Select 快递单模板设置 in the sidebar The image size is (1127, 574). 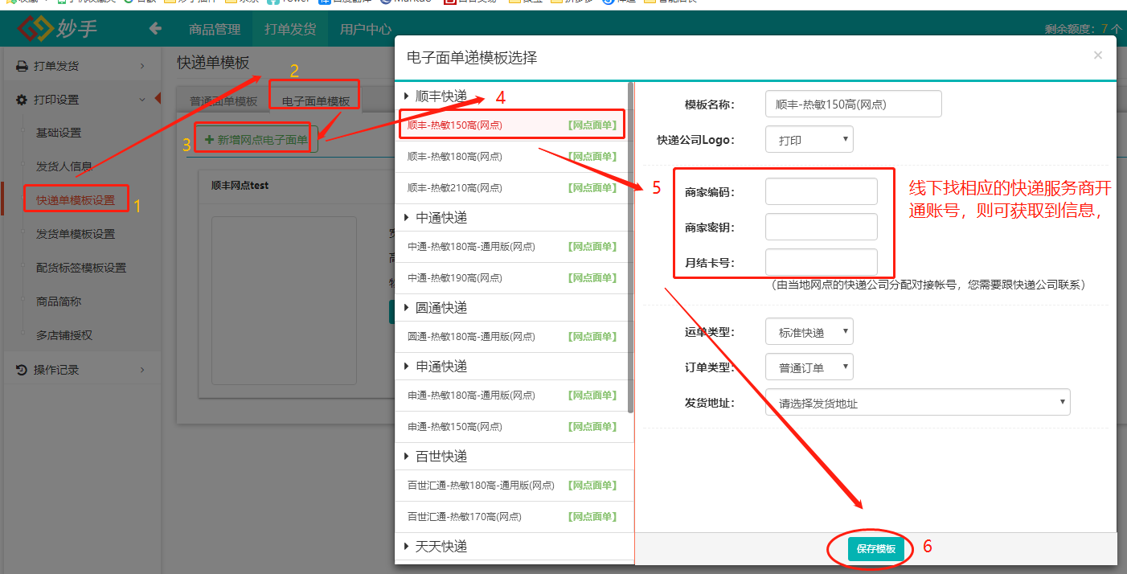(76, 200)
